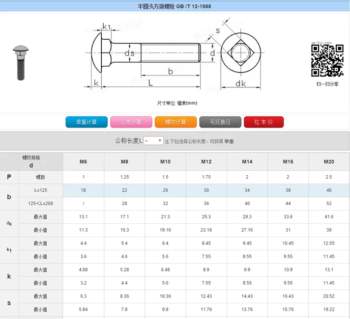Click s min value 11.76

(x=206, y=309)
